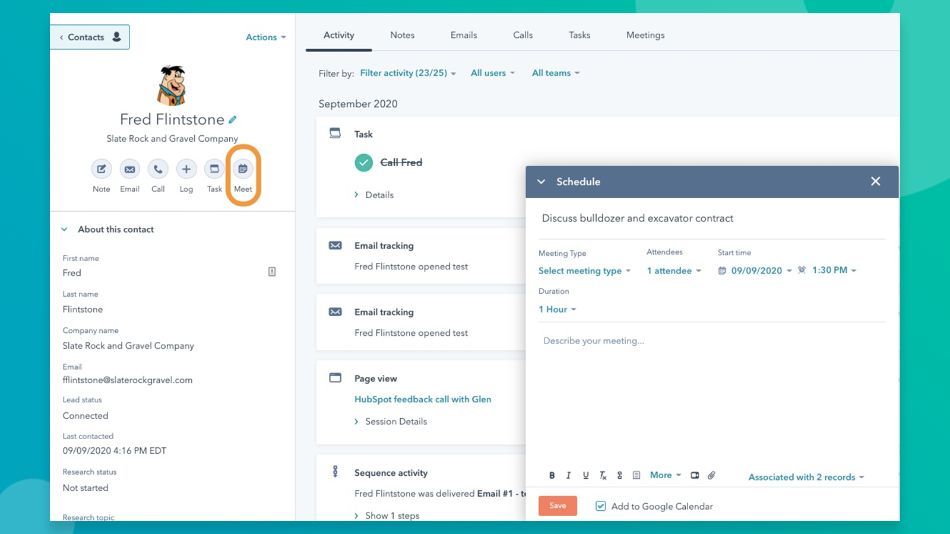
Task: Expand Details under the Call Fred task
Action: (x=374, y=195)
